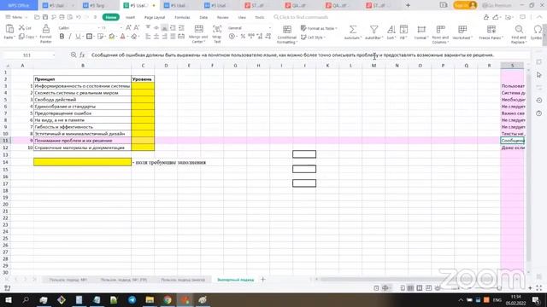
Task: Select column S header
Action: tap(512, 66)
